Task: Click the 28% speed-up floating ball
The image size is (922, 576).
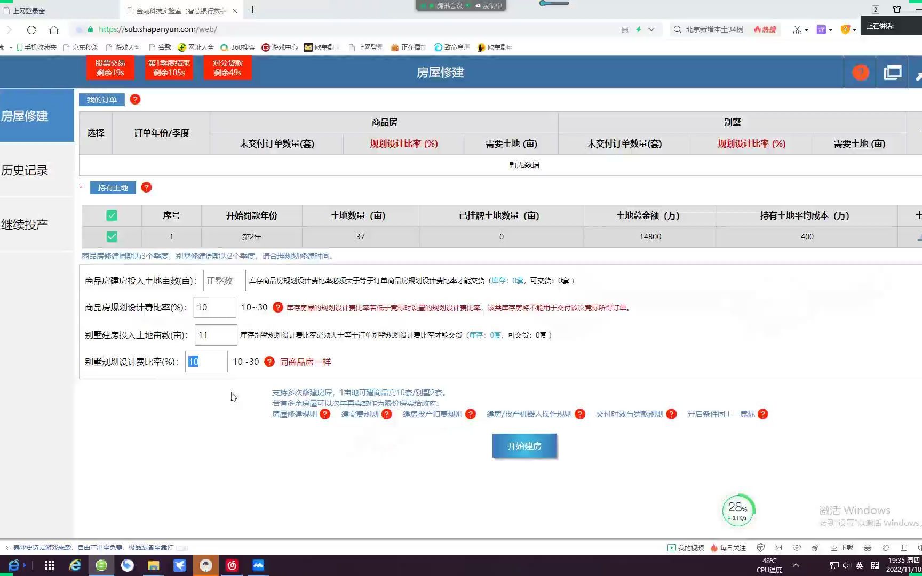Action: (738, 510)
